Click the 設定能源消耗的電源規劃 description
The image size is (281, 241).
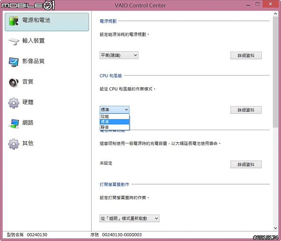[124, 34]
